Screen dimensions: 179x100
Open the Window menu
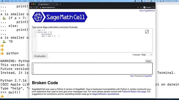pyautogui.click(x=48, y=1)
